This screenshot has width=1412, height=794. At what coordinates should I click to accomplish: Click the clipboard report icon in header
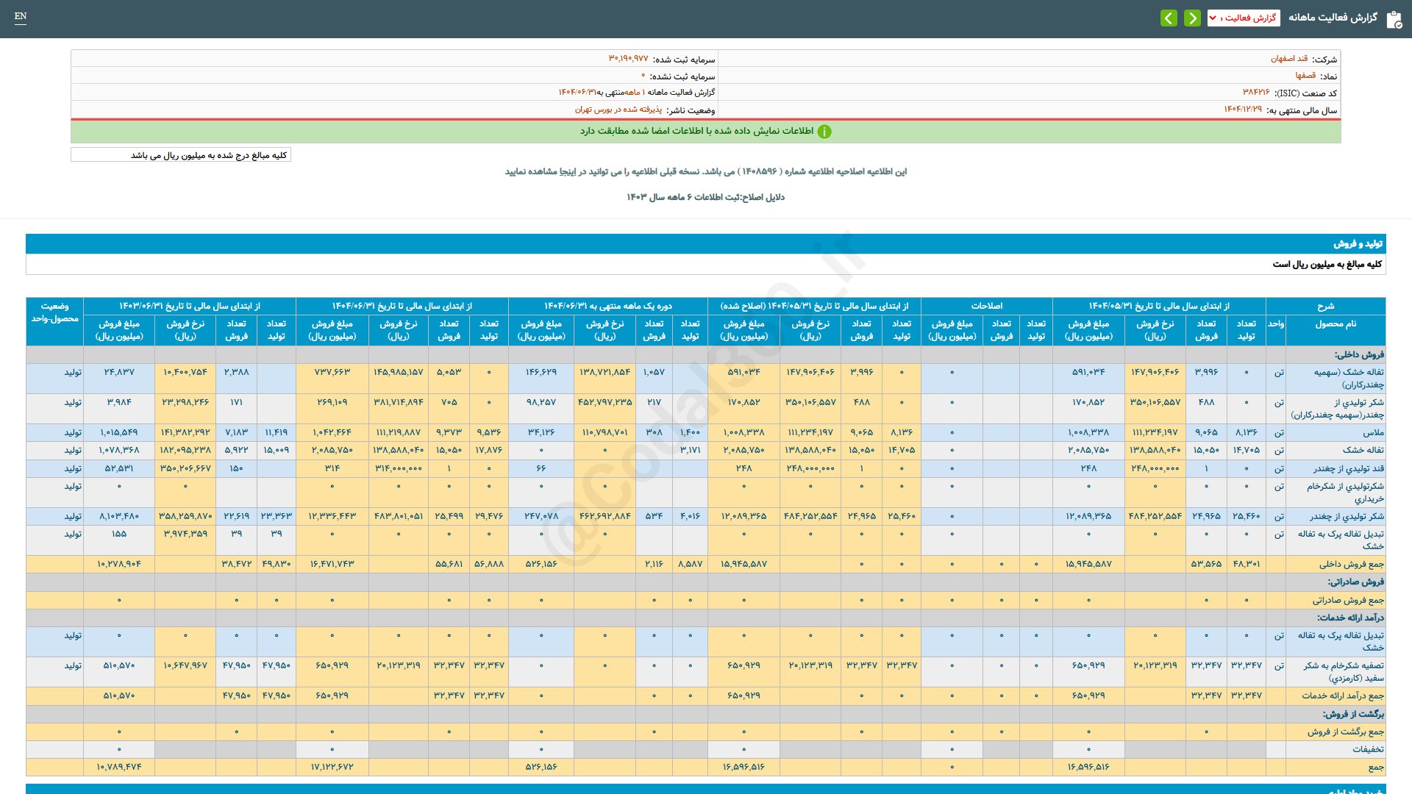pyautogui.click(x=1394, y=19)
